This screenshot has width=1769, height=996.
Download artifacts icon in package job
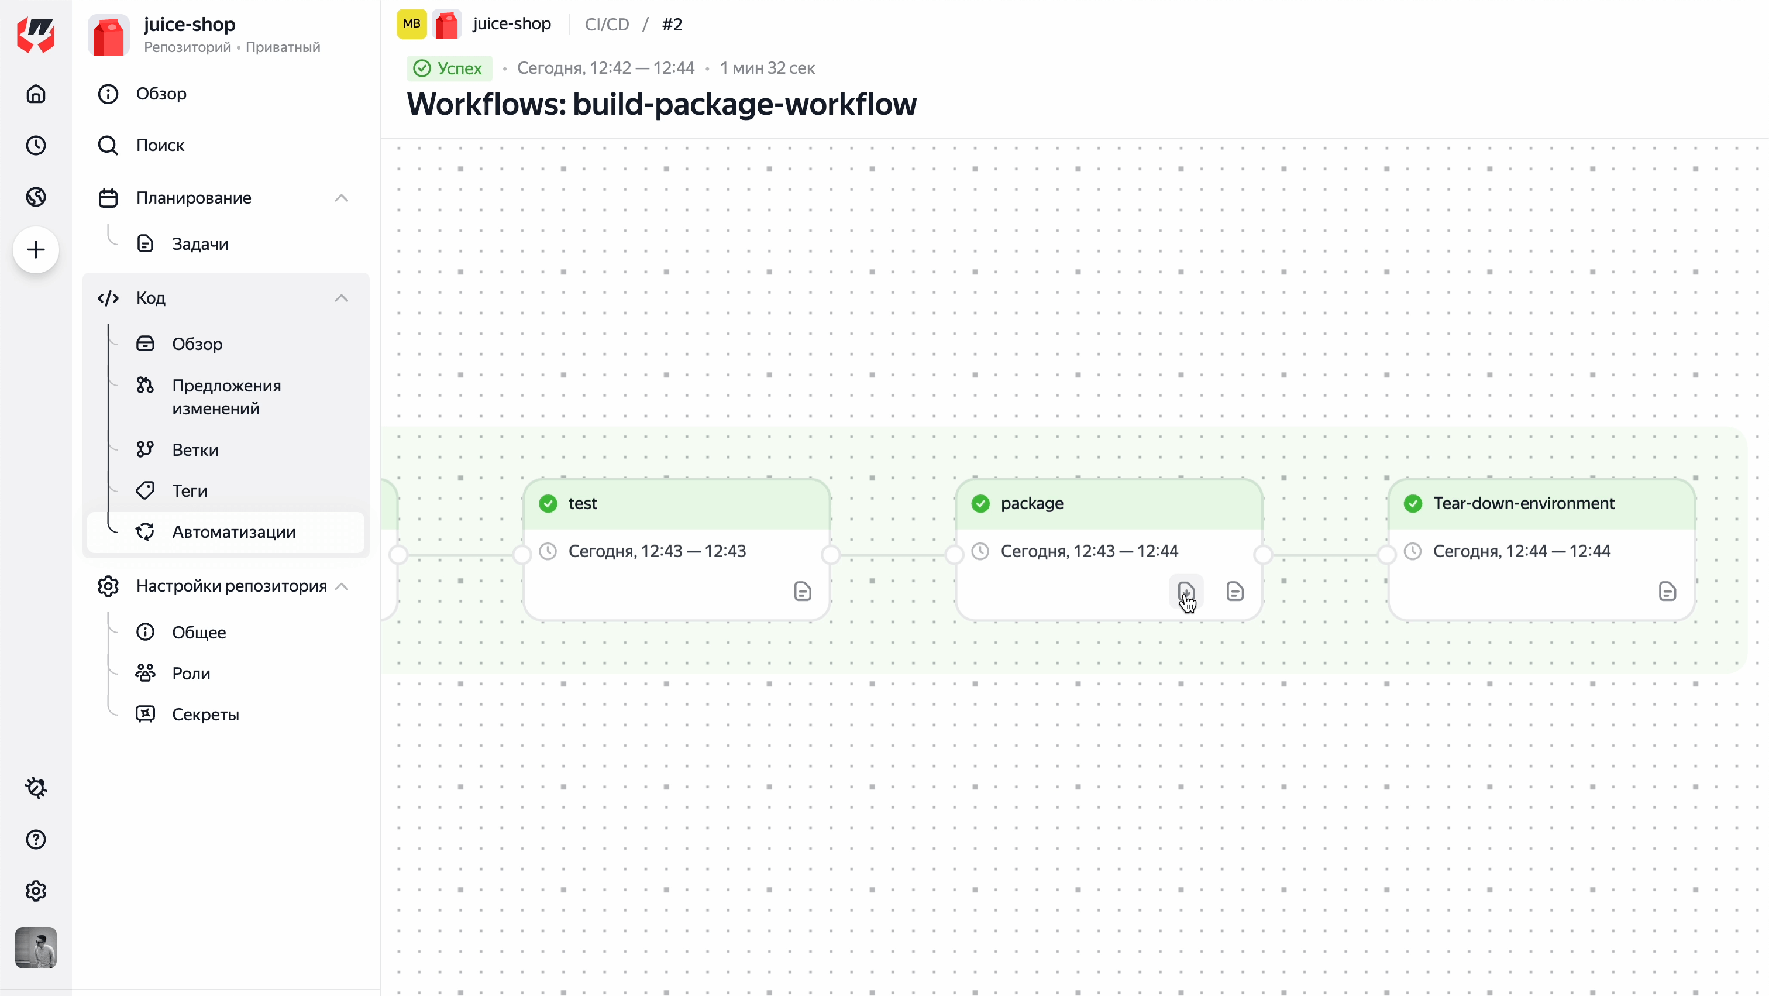1186,592
